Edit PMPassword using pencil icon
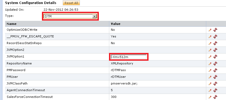 (x=210, y=70)
